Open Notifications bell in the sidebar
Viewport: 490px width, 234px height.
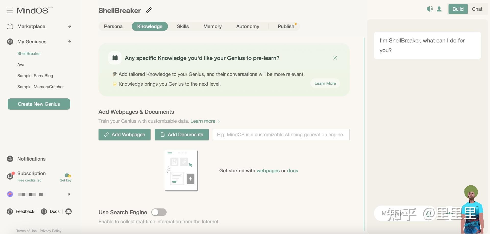tap(10, 159)
